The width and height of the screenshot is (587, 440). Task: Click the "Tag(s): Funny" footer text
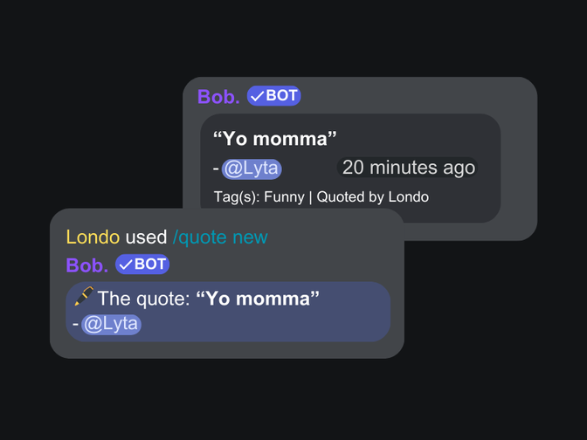(259, 196)
